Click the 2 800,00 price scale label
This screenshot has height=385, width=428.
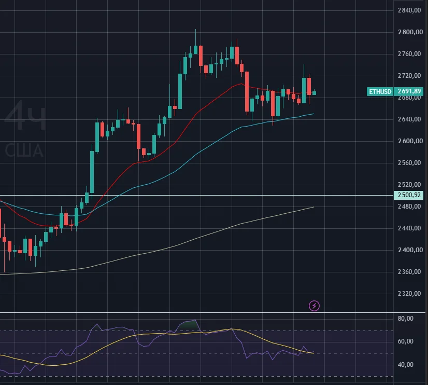(410, 32)
